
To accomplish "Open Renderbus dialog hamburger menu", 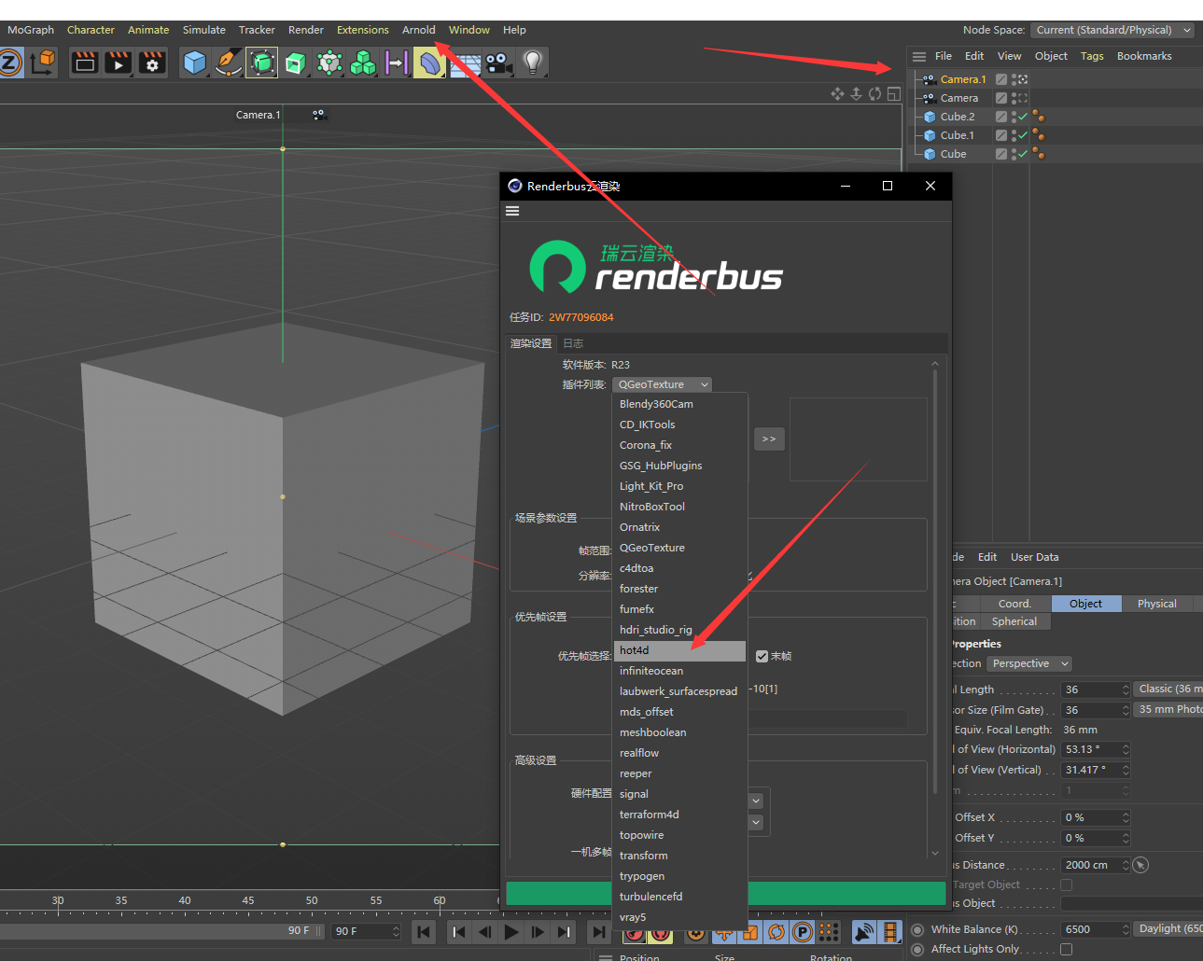I will coord(512,211).
